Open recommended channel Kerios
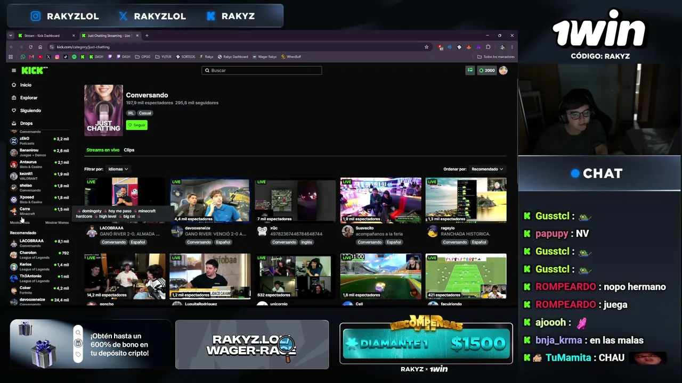This screenshot has height=383, width=682. point(40,267)
